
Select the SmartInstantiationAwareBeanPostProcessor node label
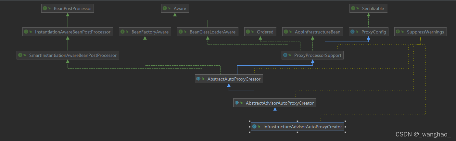point(73,55)
